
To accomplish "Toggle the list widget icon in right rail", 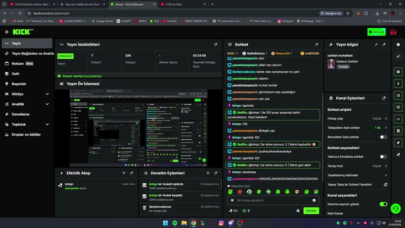I will click(x=398, y=95).
